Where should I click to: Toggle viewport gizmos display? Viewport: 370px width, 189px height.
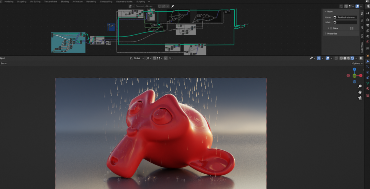pos(319,58)
